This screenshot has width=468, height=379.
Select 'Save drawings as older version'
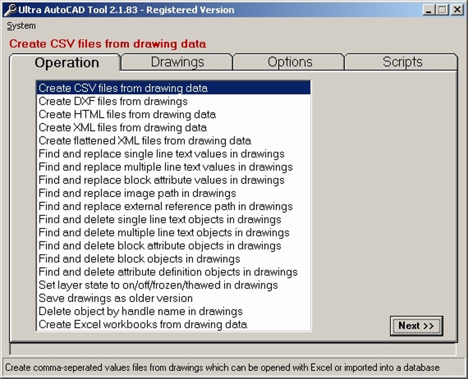[173, 298]
